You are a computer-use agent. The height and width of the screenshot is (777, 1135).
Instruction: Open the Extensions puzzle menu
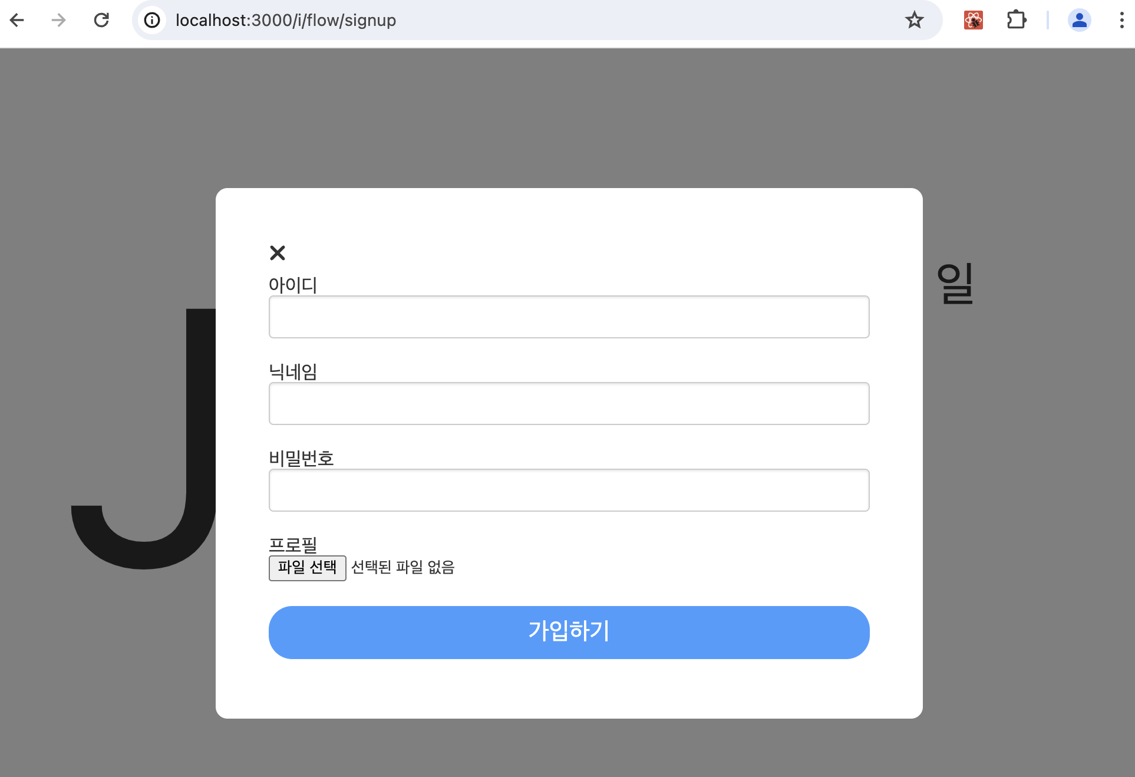tap(1016, 20)
